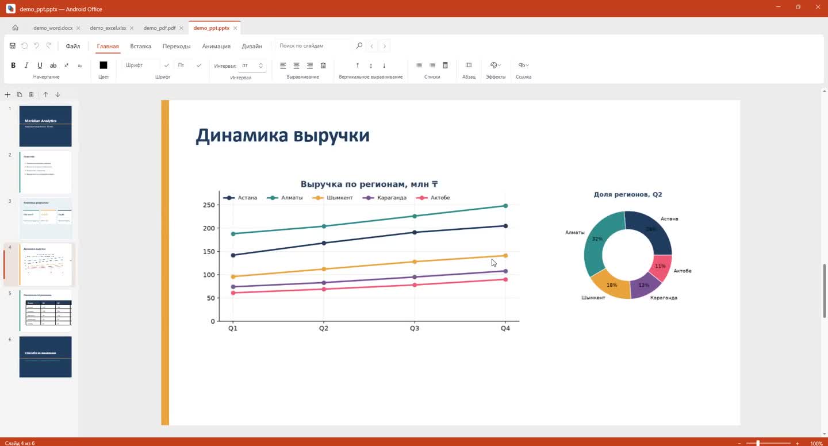Click the first list icon in Списки
The image size is (828, 446).
[x=419, y=66]
